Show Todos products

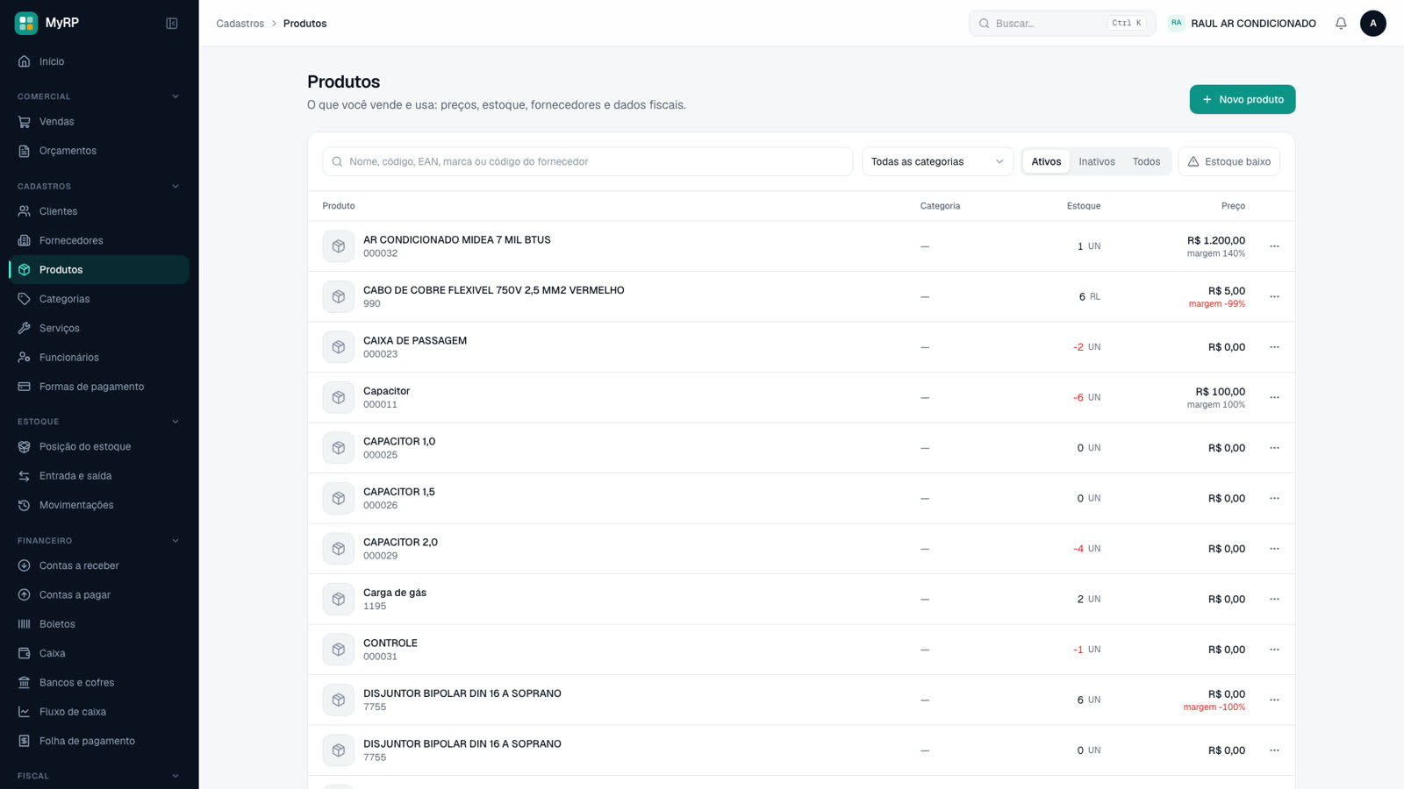(1146, 161)
